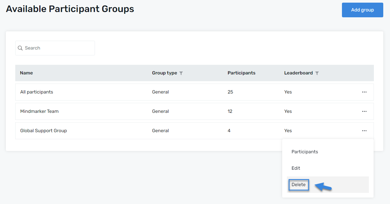Click participant count 25 in All participants row
Image resolution: width=390 pixels, height=204 pixels.
pyautogui.click(x=230, y=92)
